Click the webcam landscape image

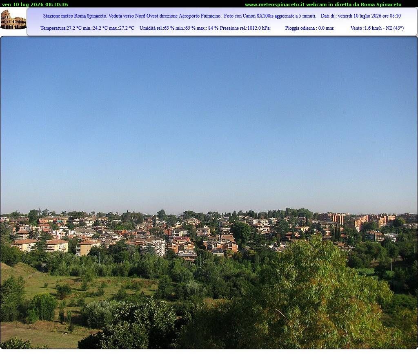click(209, 192)
